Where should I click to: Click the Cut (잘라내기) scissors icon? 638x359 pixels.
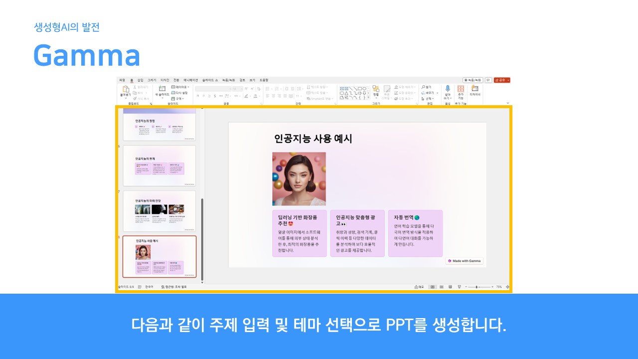tap(135, 87)
